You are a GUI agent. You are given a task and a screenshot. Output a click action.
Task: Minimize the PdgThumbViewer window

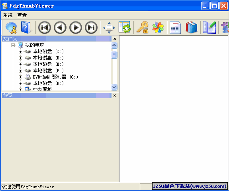(205, 6)
